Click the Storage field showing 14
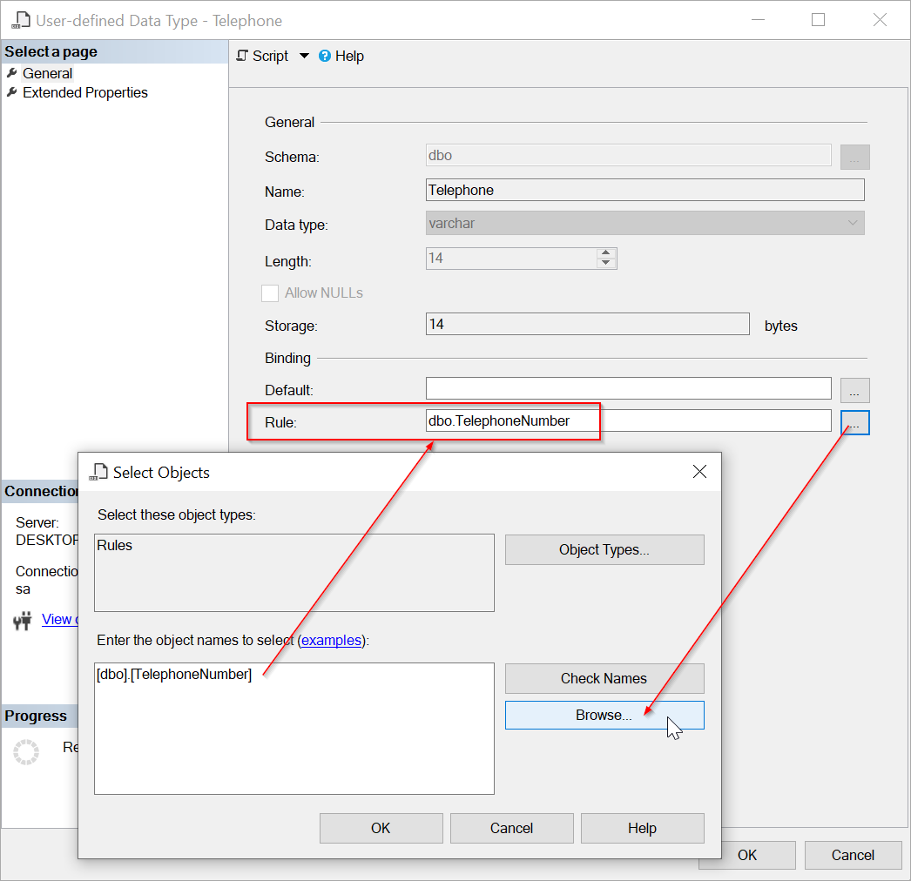911x881 pixels. point(587,324)
